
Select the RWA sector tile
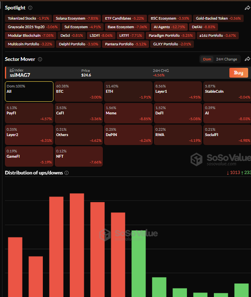click(x=178, y=135)
